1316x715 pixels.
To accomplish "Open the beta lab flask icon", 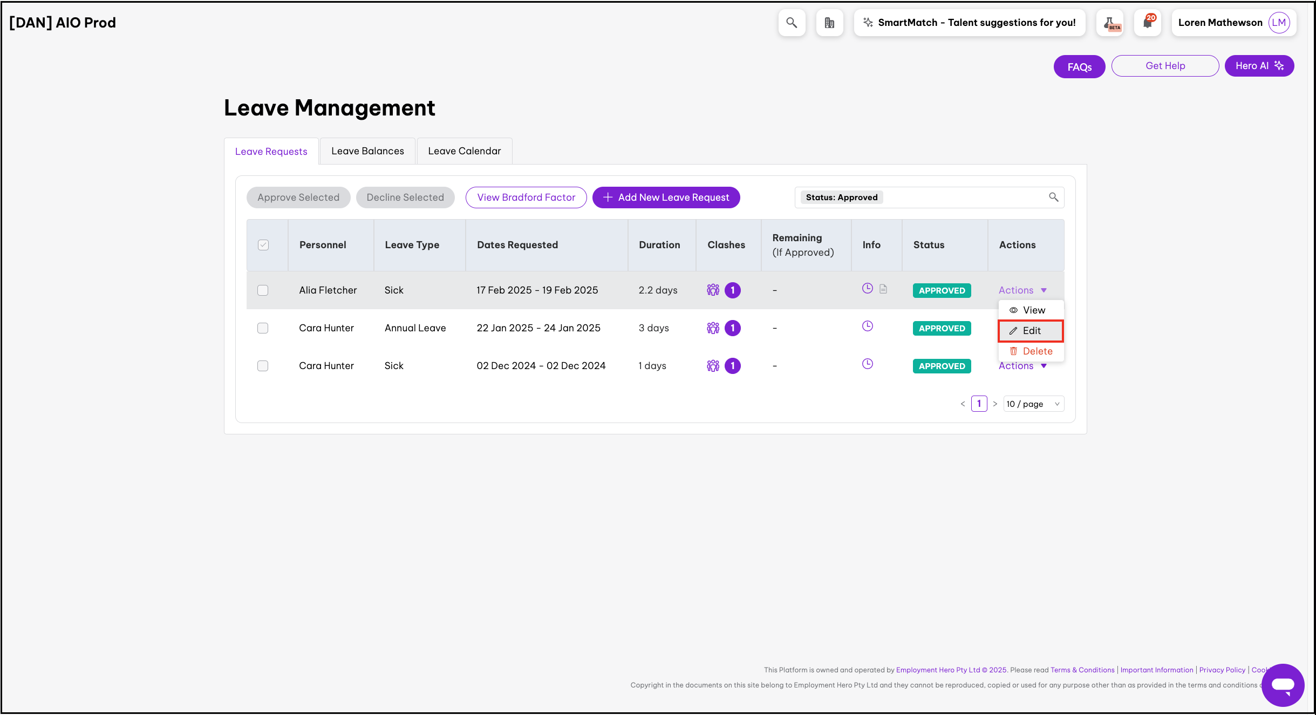I will pyautogui.click(x=1110, y=23).
